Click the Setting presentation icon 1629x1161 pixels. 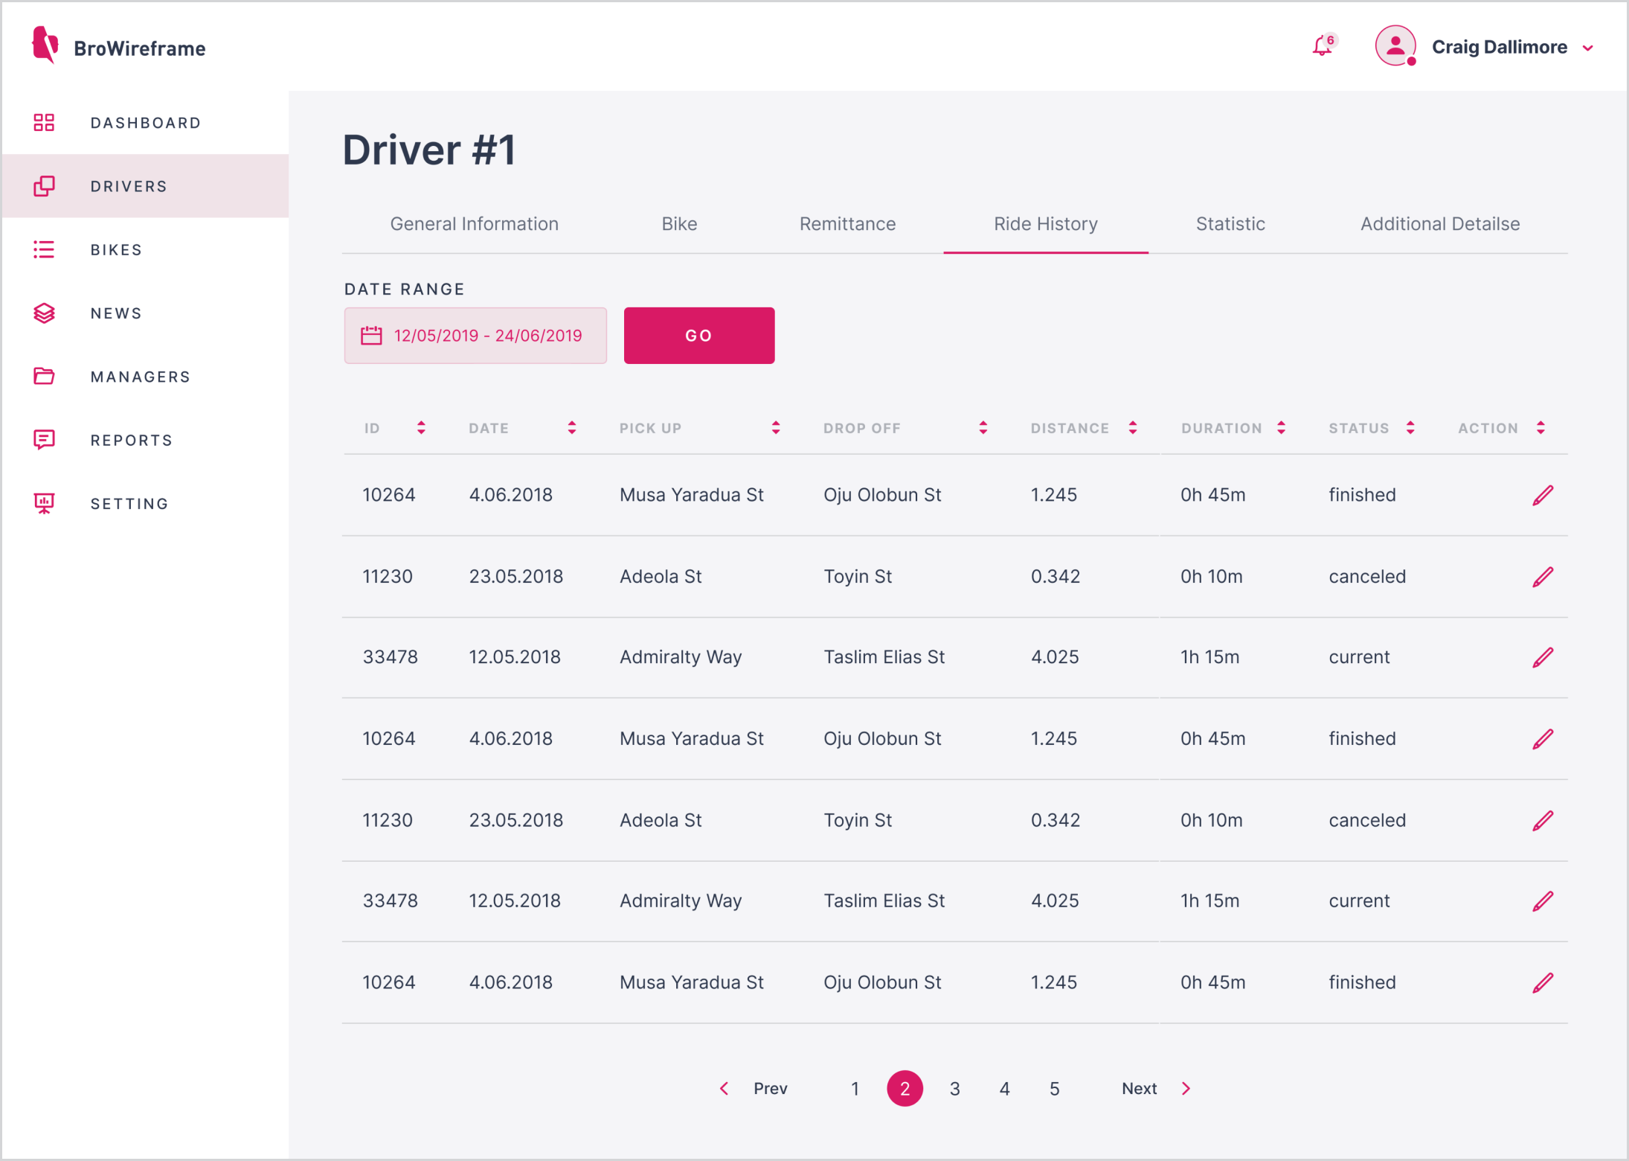pyautogui.click(x=44, y=504)
